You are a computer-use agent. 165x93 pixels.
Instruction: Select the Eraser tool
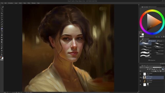[x=2, y=35]
